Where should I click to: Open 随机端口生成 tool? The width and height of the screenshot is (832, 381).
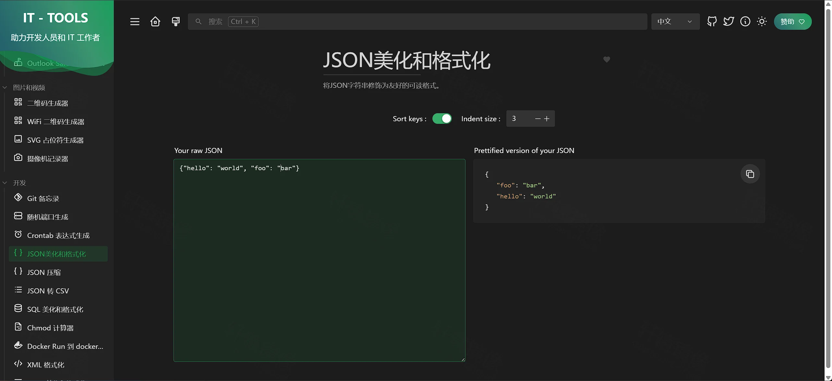point(58,217)
